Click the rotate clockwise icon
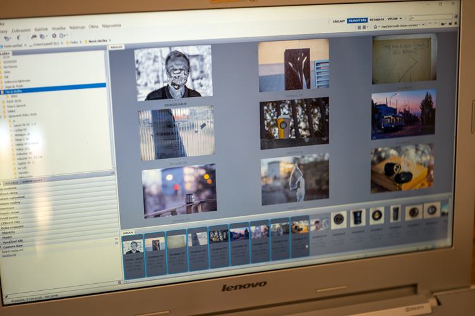The image size is (475, 316). click(436, 24)
